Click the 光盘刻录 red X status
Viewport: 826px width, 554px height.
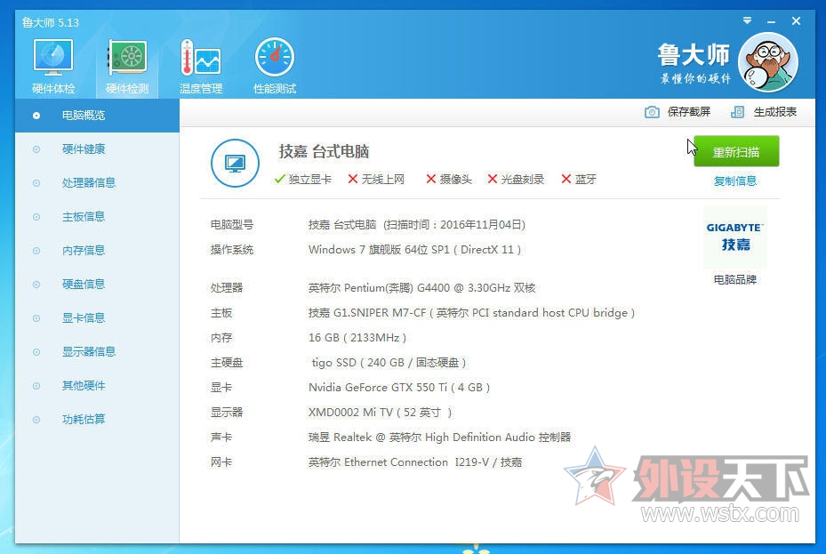[516, 179]
